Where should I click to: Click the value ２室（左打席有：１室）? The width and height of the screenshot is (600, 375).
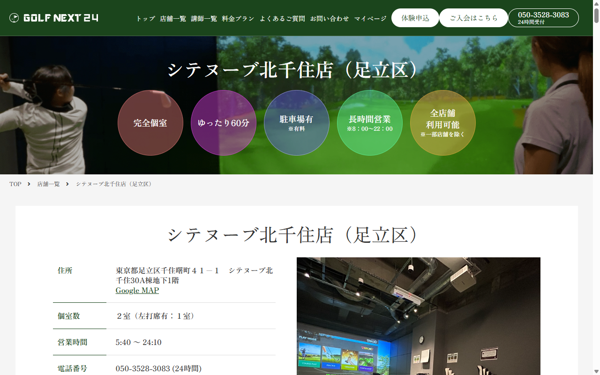click(x=156, y=316)
